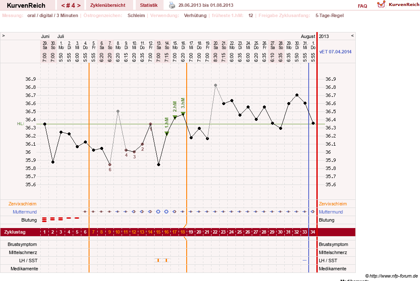
Task: Click the Zervixschleim row label on left
Action: 23,204
